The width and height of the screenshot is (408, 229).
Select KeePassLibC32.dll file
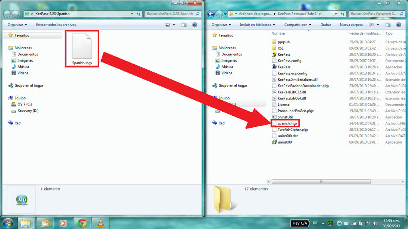pyautogui.click(x=292, y=92)
